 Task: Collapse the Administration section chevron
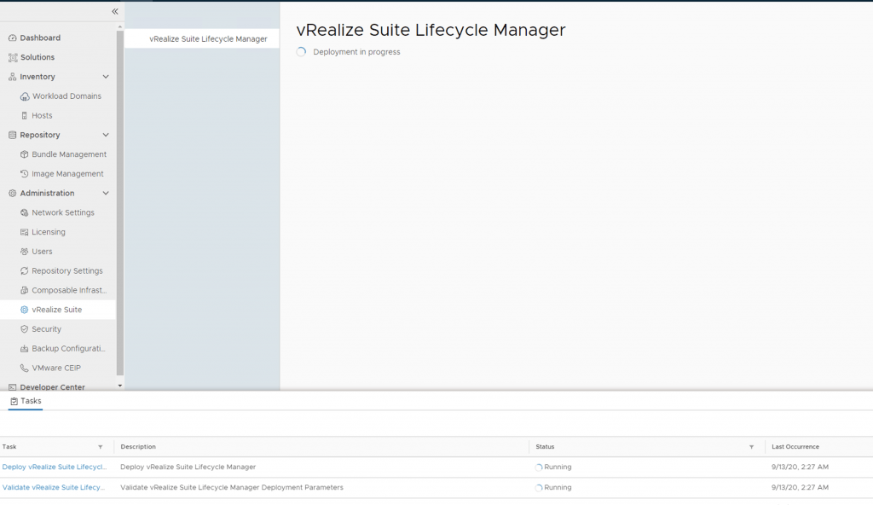[106, 194]
